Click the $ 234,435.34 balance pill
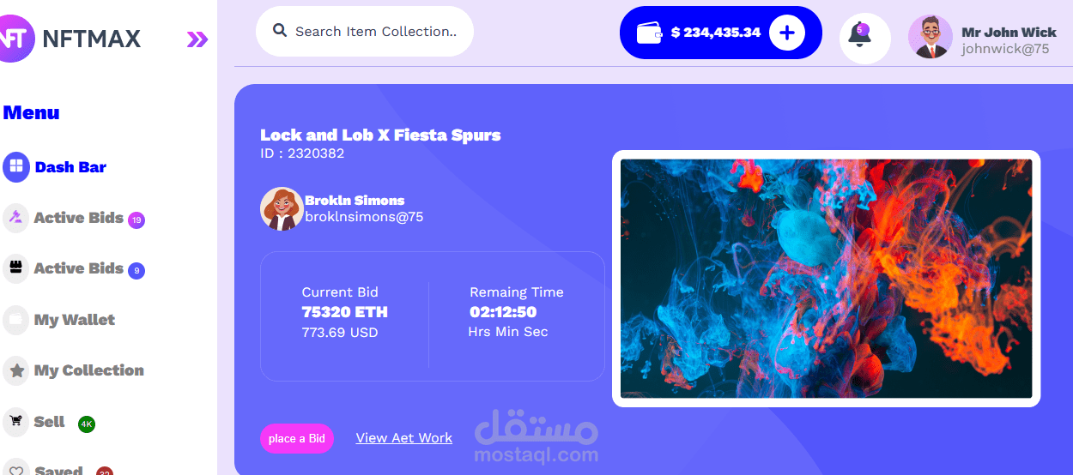Image resolution: width=1073 pixels, height=475 pixels. click(721, 33)
